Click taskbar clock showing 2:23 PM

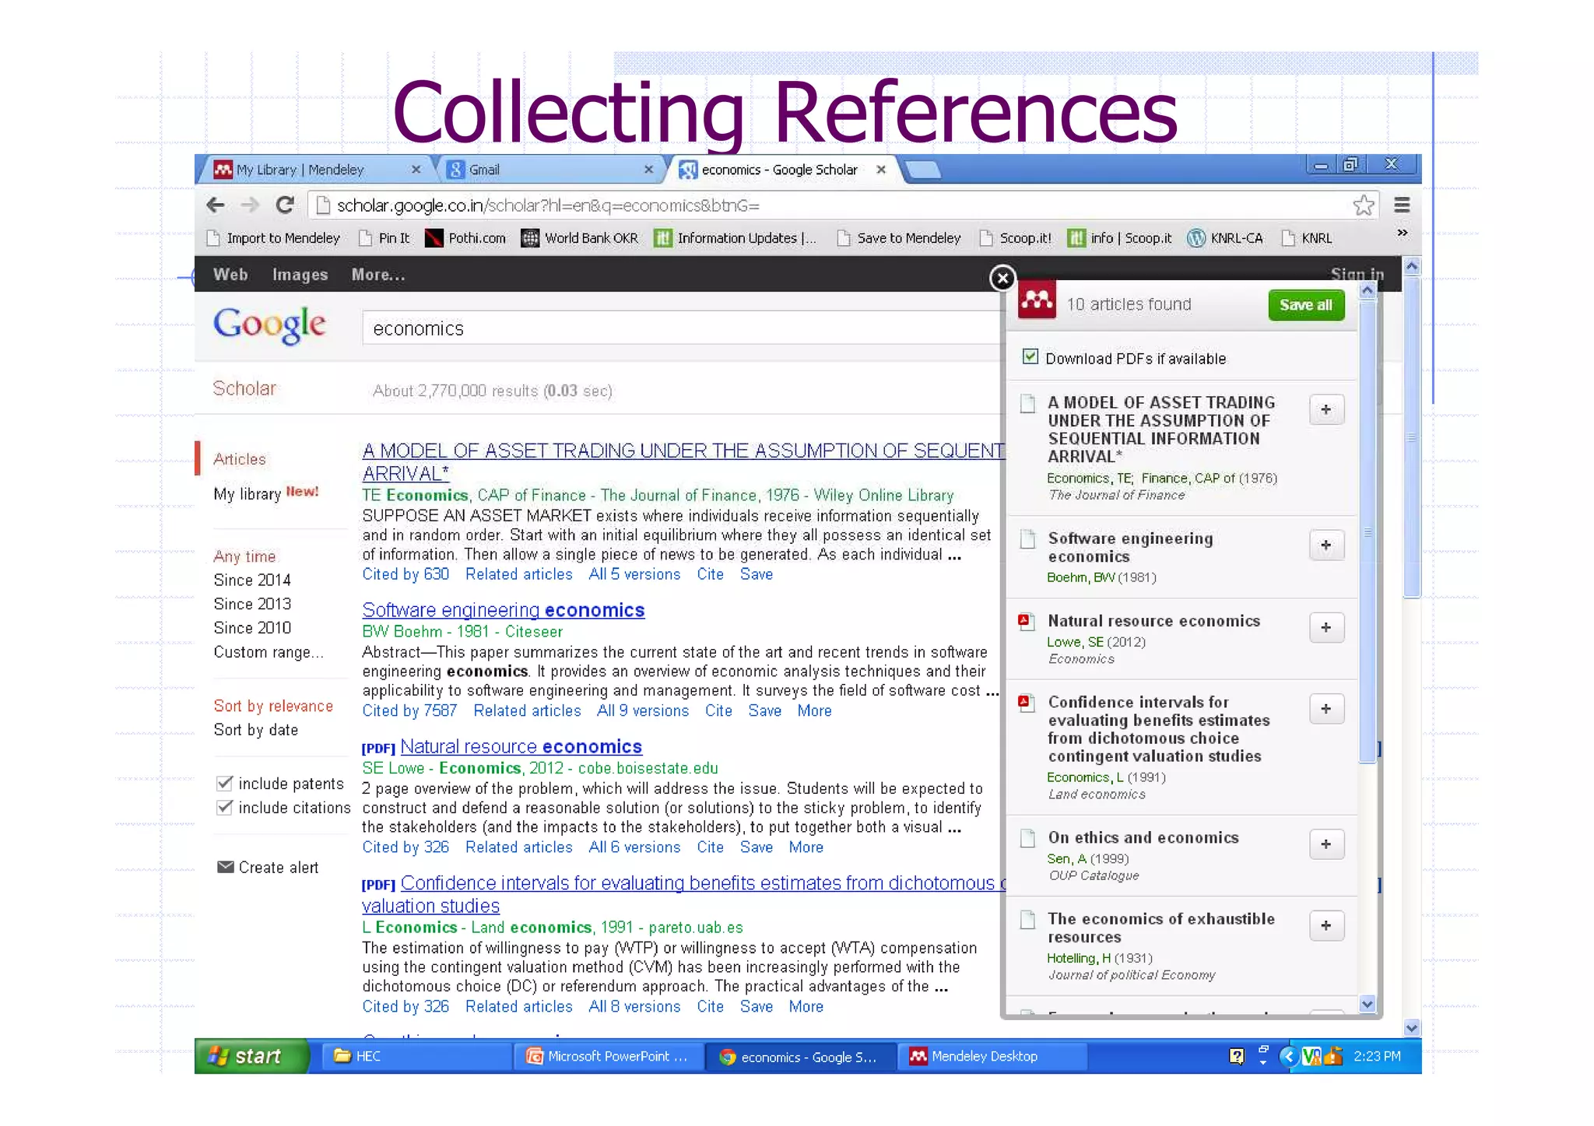[1376, 1056]
